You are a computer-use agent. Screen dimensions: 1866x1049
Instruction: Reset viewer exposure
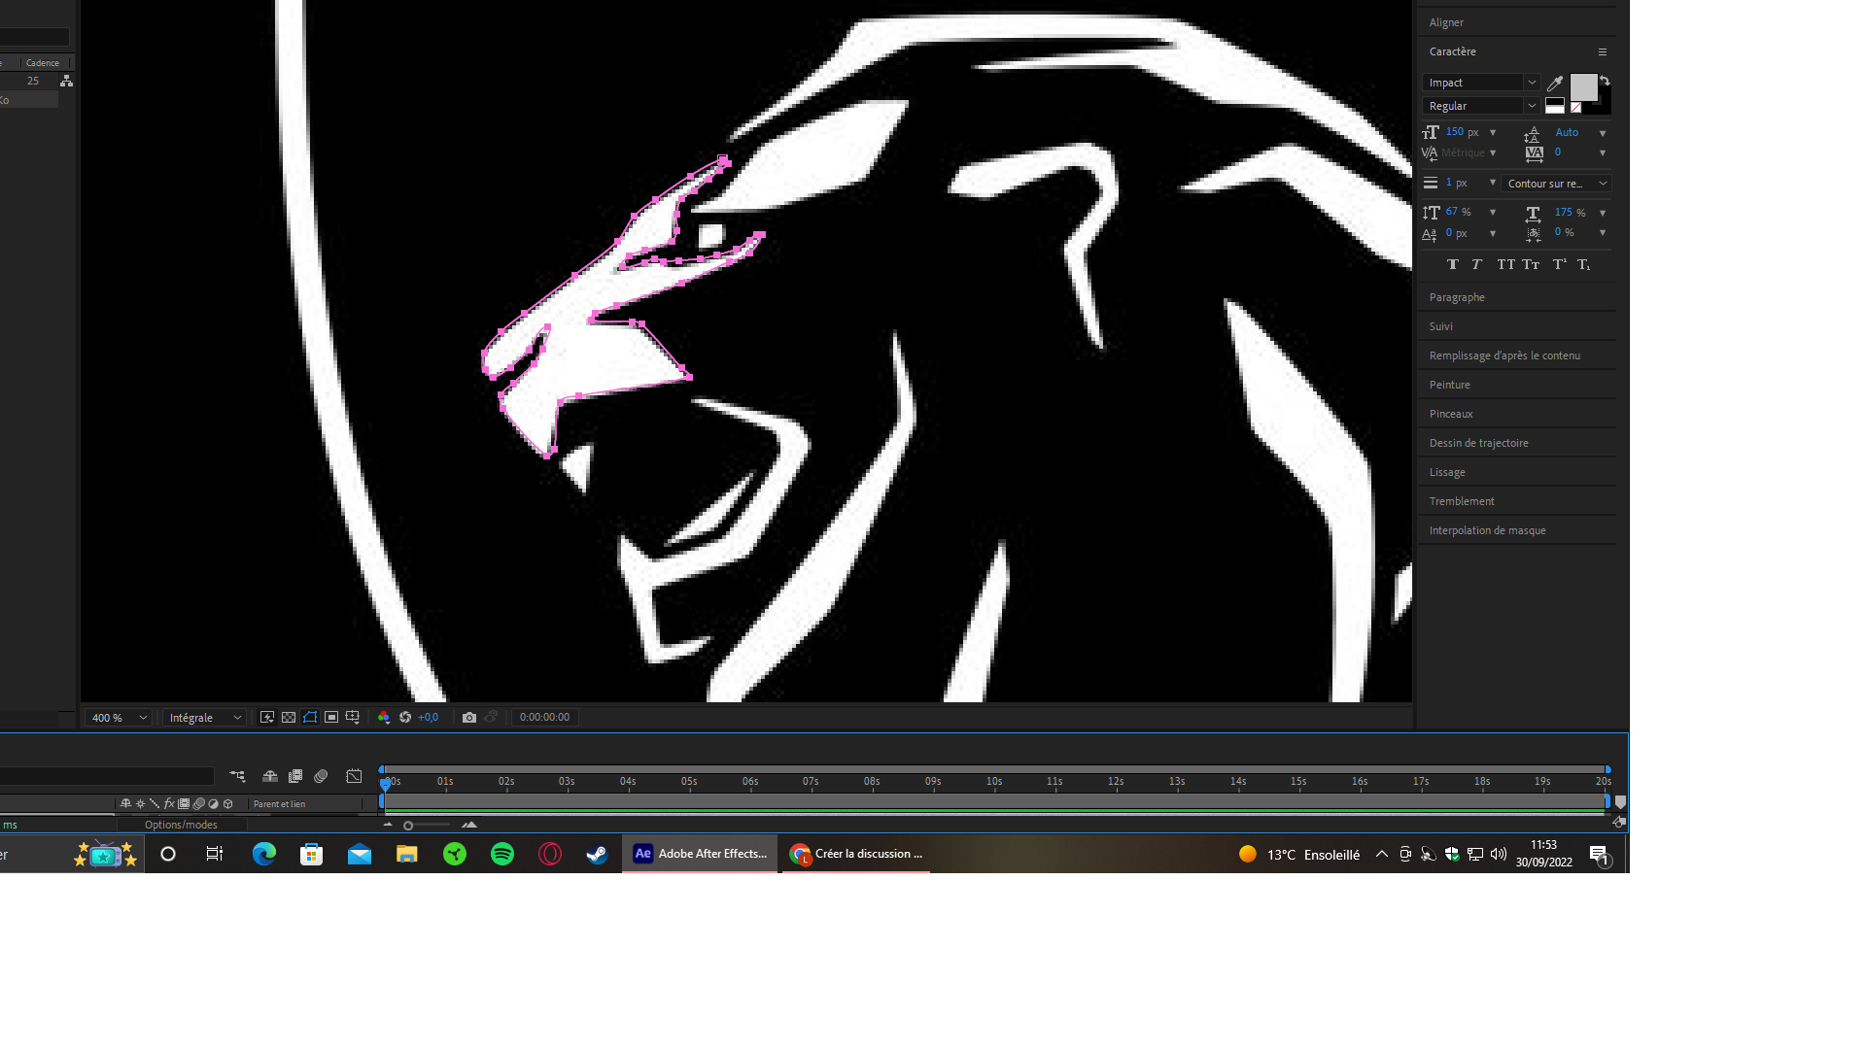point(405,718)
